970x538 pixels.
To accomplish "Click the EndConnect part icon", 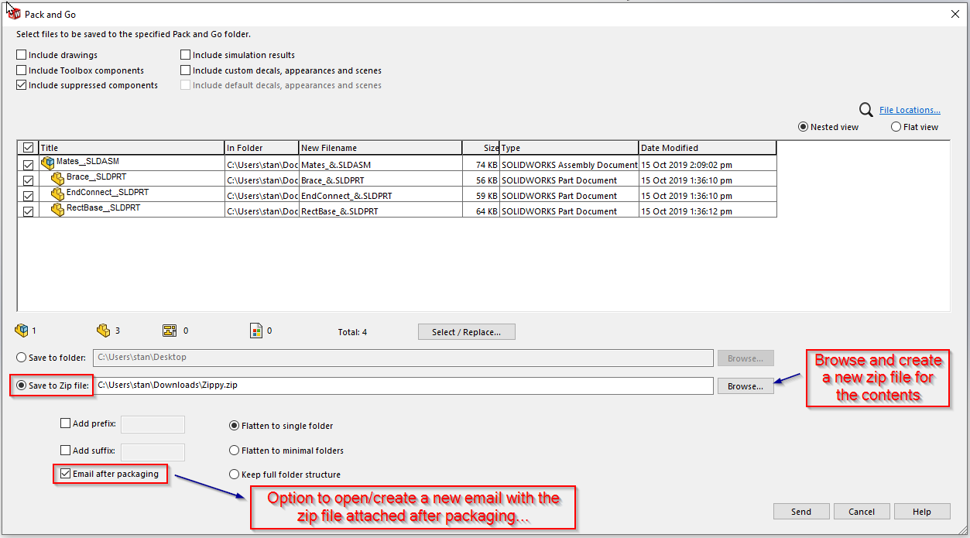I will click(x=58, y=194).
